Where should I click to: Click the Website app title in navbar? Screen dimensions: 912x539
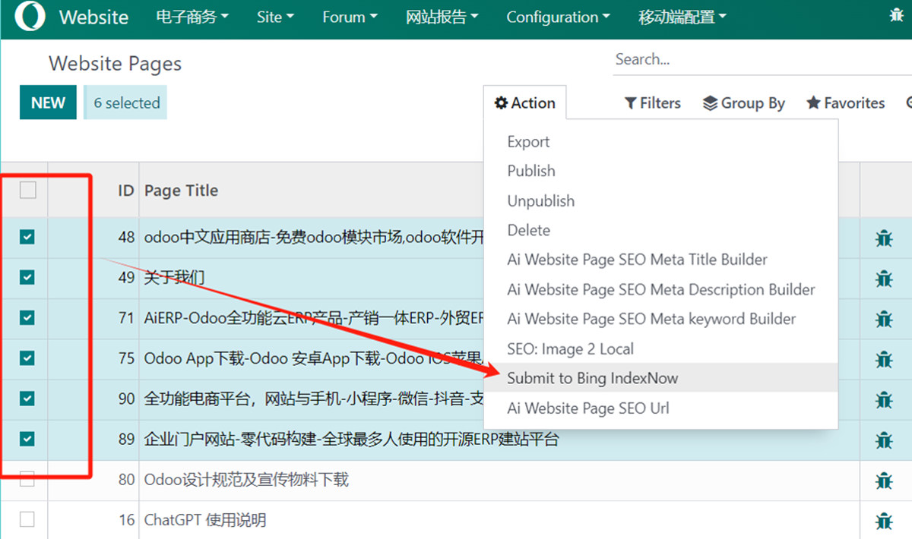pos(93,17)
